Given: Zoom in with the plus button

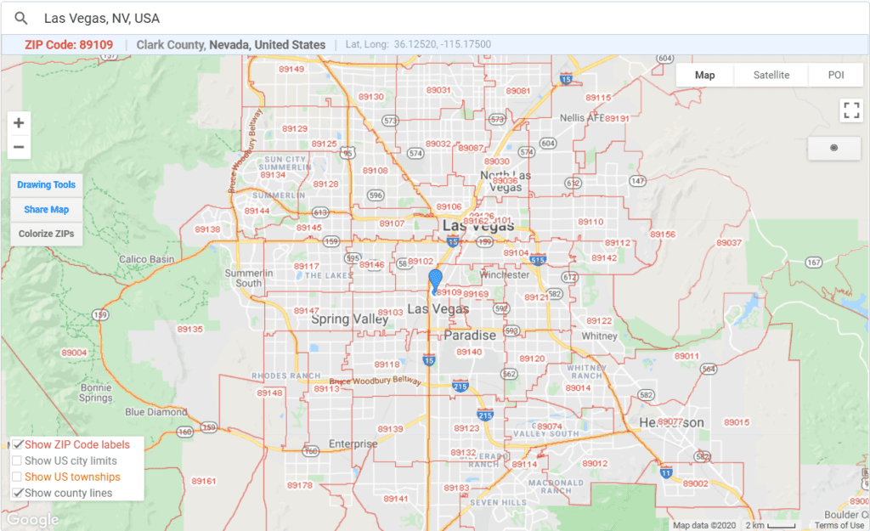Looking at the screenshot, I should (x=19, y=123).
